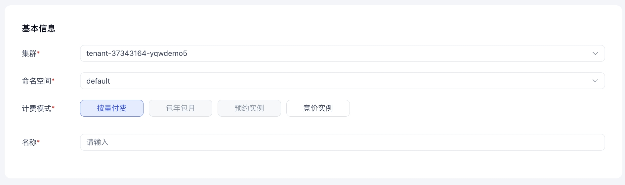Viewport: 625px width, 185px height.
Task: Switch billing mode to 竞价实例
Action: click(318, 108)
